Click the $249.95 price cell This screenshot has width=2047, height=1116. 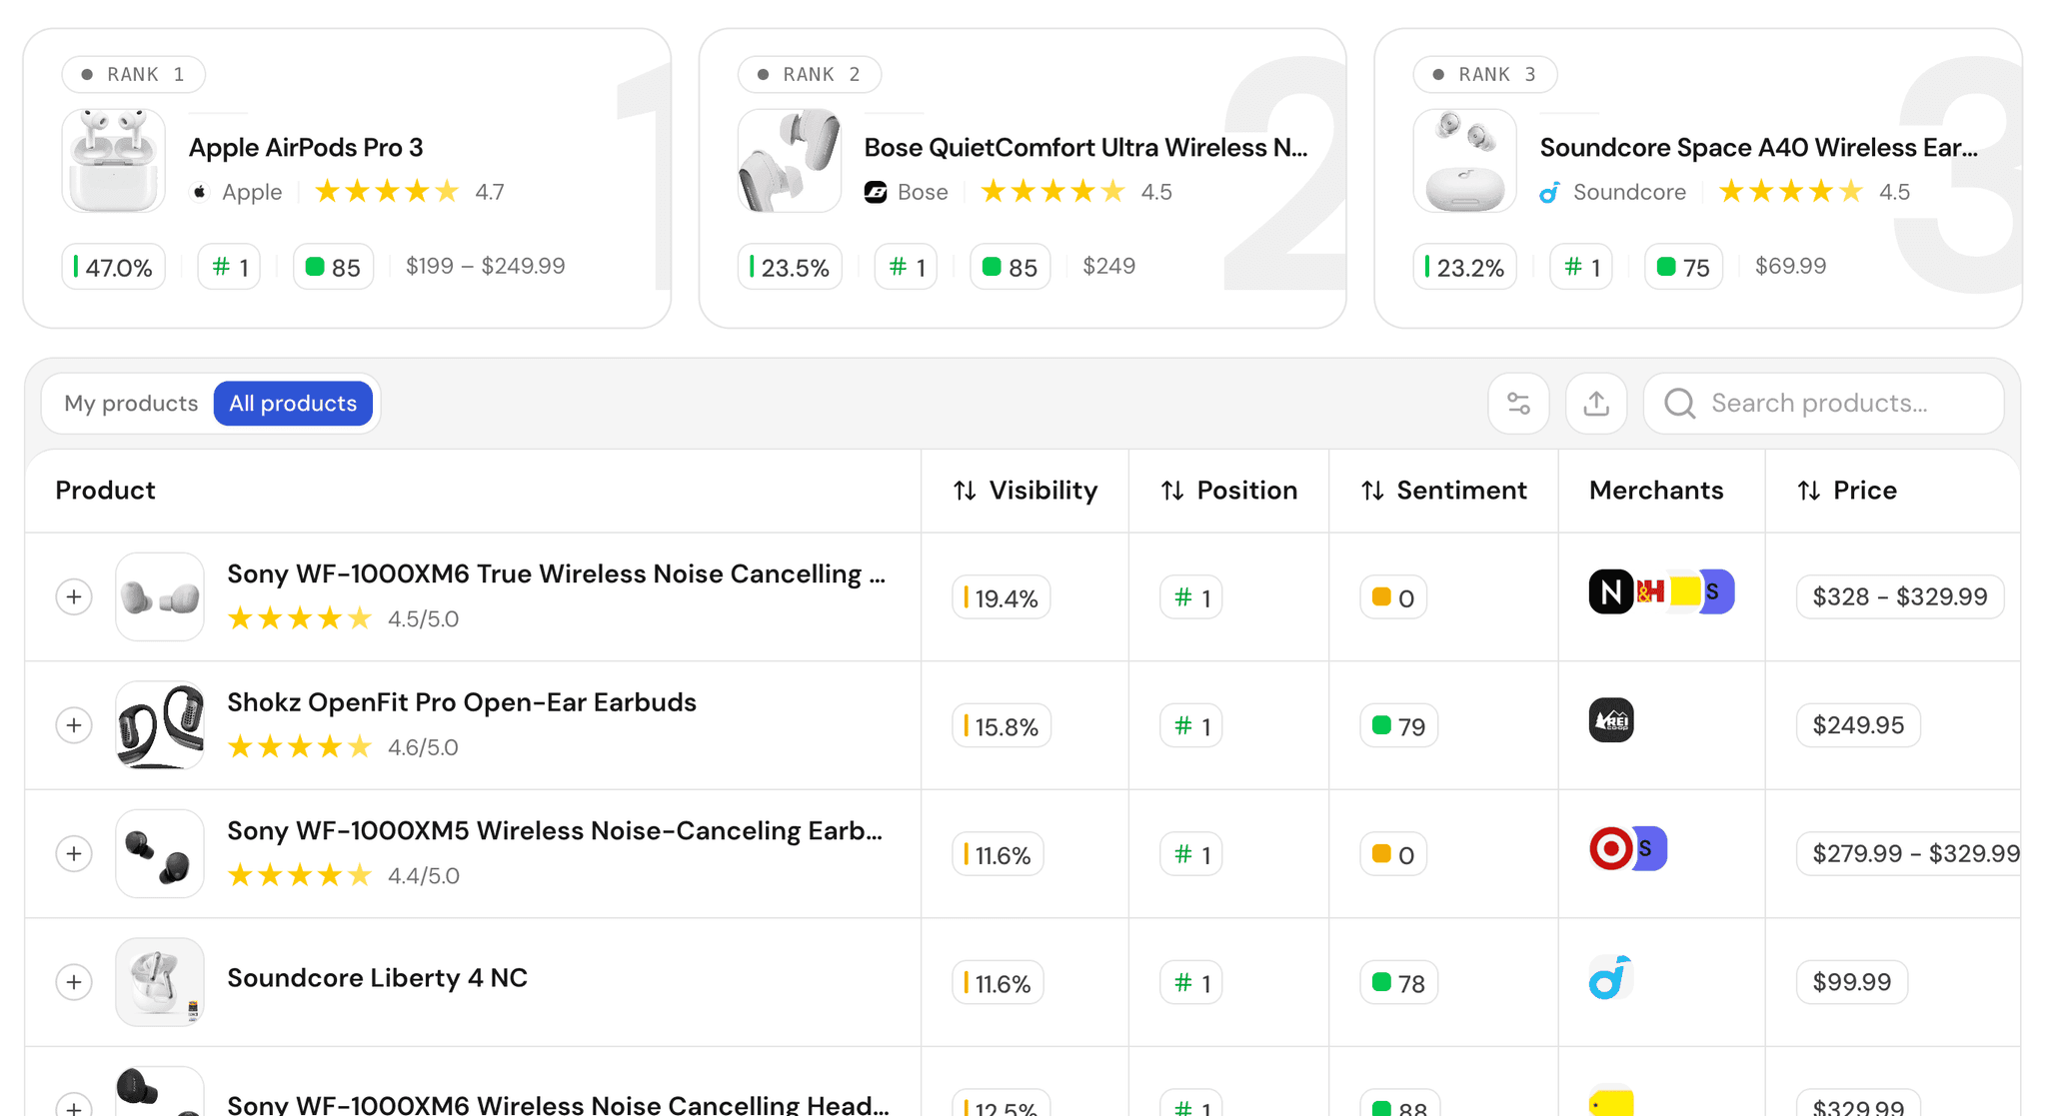pyautogui.click(x=1858, y=725)
